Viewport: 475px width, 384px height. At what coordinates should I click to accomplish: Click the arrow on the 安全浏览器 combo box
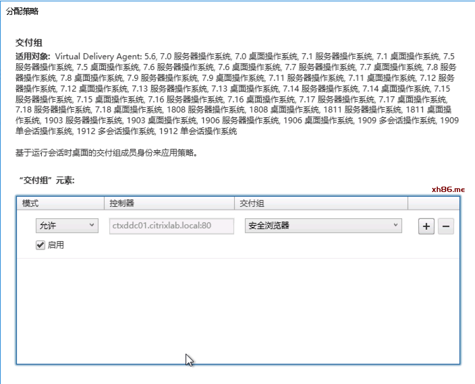[x=395, y=225]
